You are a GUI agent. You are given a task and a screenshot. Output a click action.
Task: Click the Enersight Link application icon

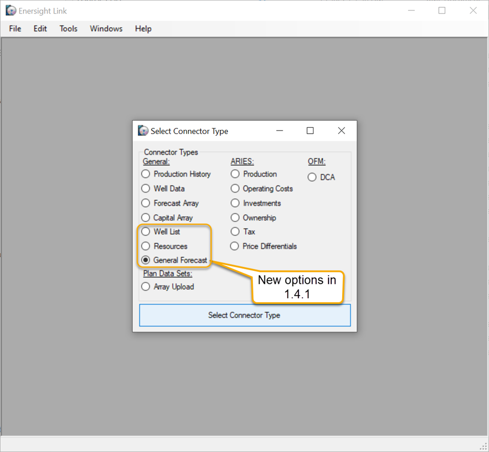10,10
